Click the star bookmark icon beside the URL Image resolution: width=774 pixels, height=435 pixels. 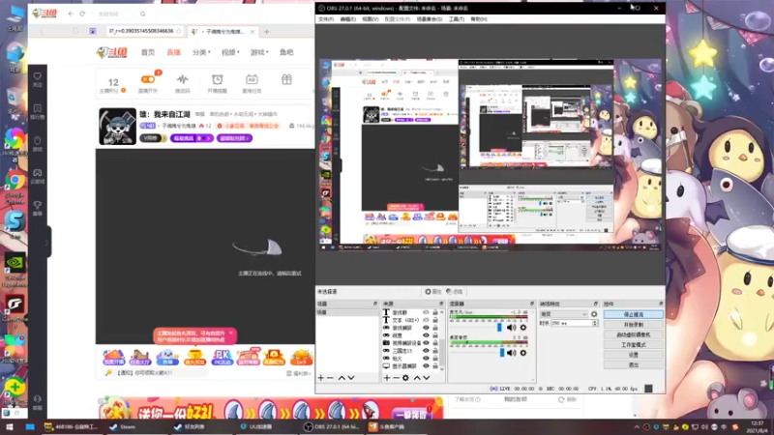(179, 31)
